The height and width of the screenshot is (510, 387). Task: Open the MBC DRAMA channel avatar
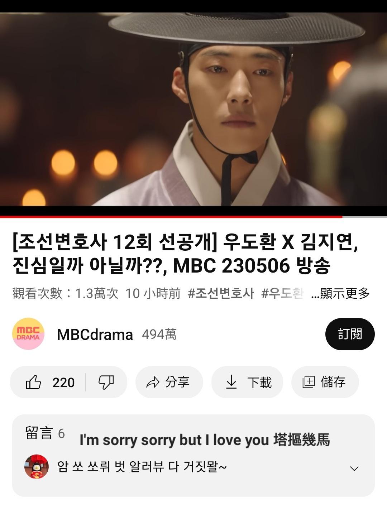(28, 334)
